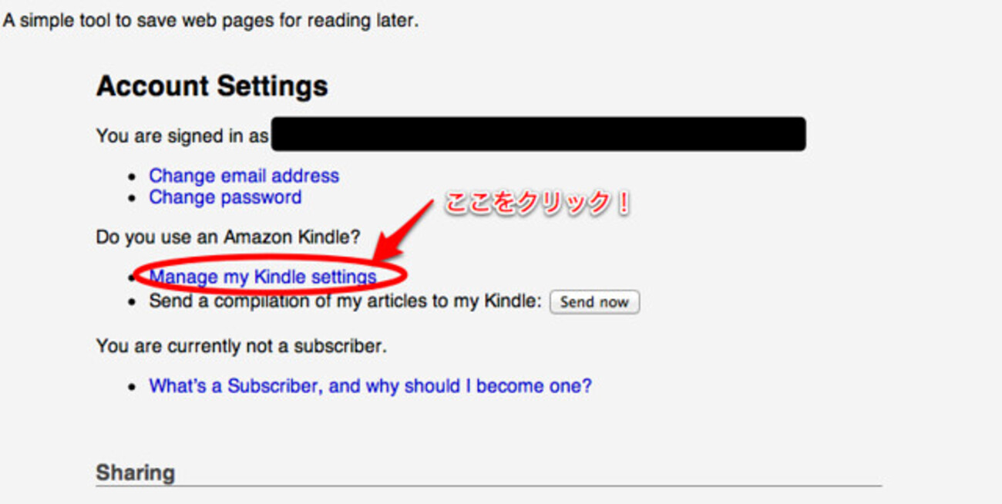Click the You are signed in as label
The height and width of the screenshot is (504, 1002).
tap(182, 136)
